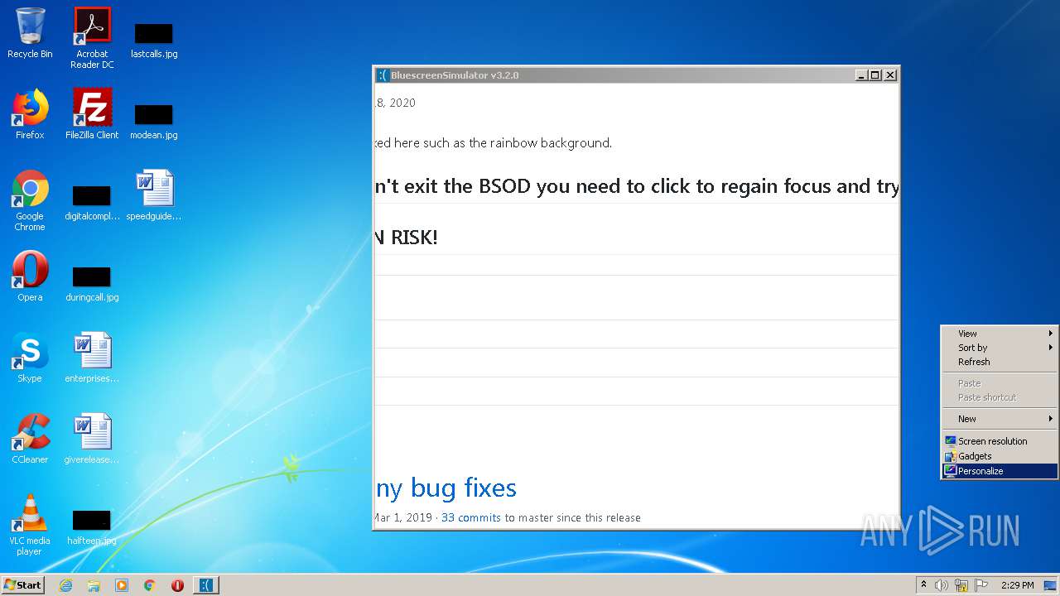This screenshot has width=1060, height=596.
Task: Open Chrome from the taskbar
Action: coord(150,585)
